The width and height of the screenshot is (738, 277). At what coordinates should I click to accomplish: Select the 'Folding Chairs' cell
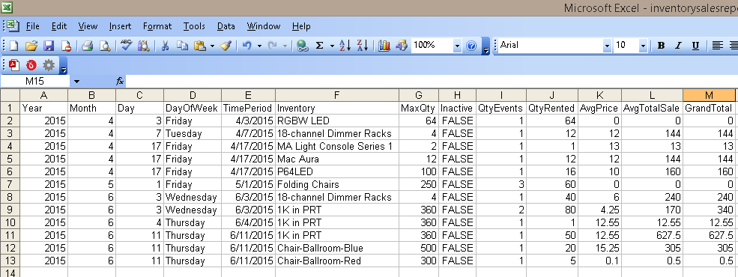click(337, 184)
